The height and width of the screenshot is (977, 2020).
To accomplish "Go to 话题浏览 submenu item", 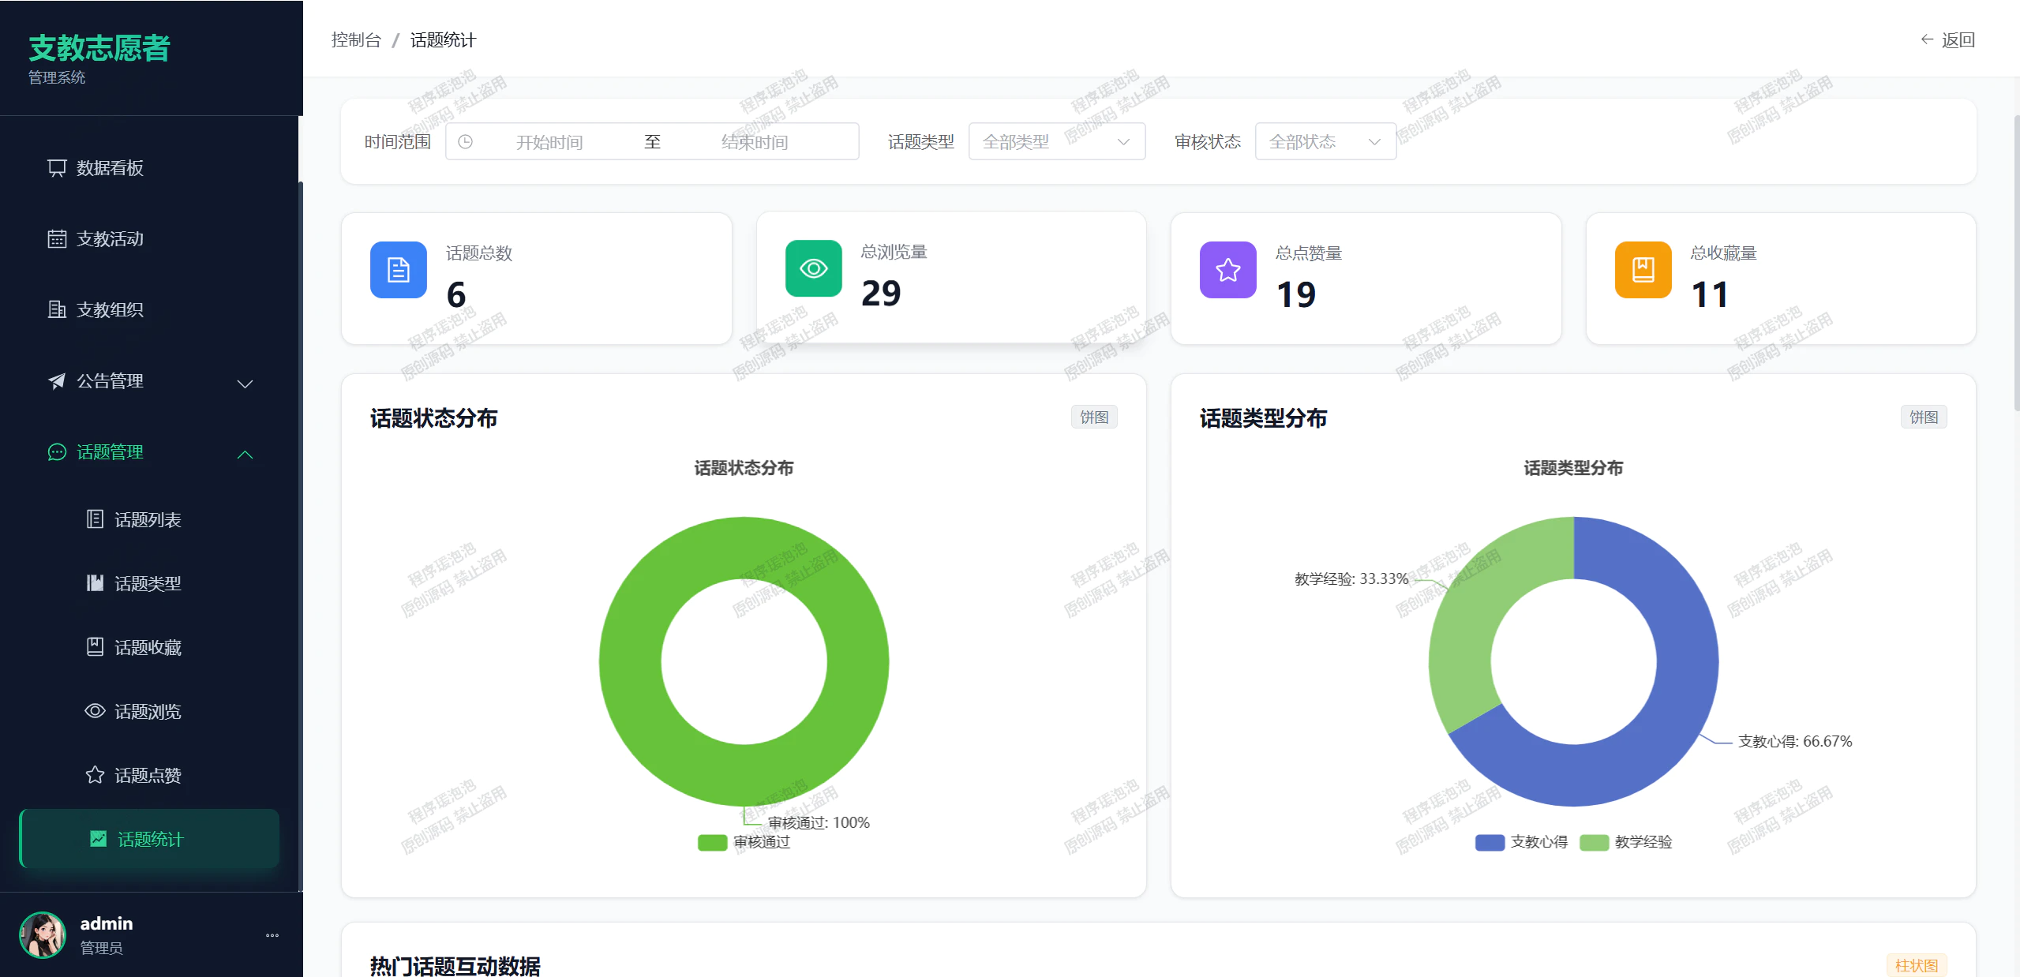I will [x=149, y=711].
